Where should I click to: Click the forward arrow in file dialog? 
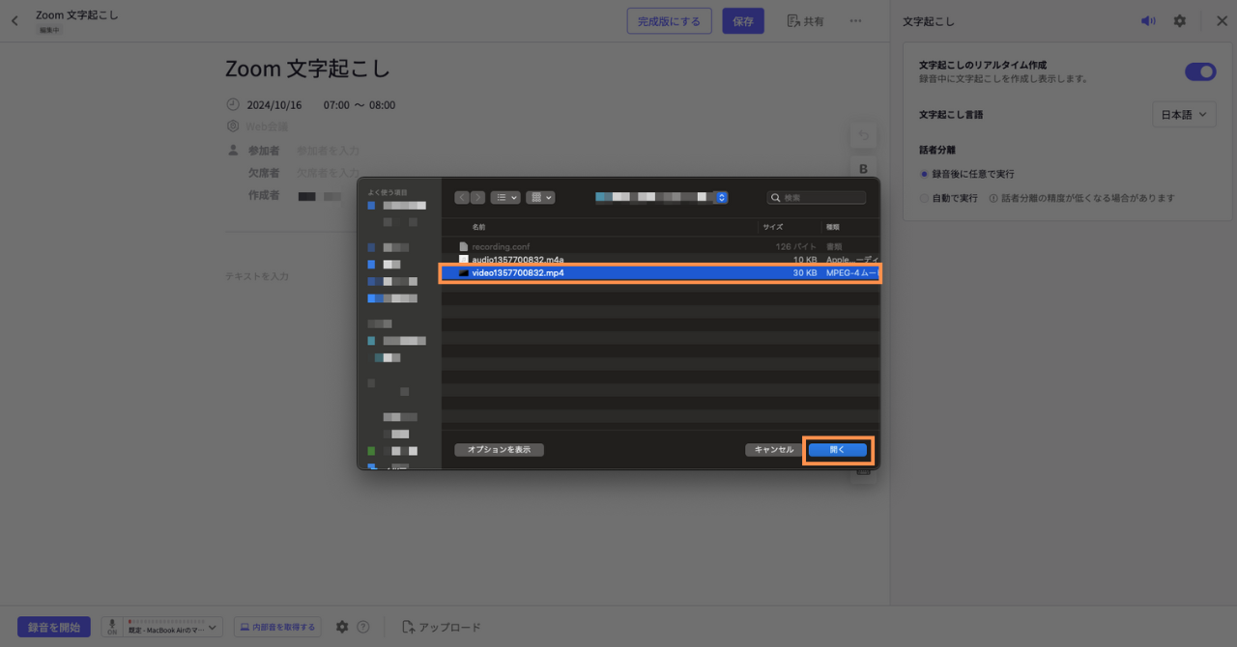click(x=477, y=197)
